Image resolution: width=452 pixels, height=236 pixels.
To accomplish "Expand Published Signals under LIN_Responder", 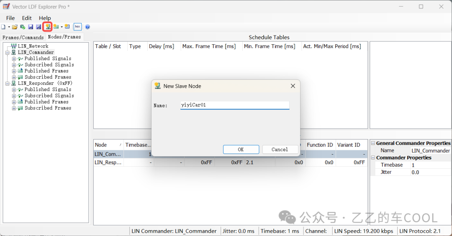I will (x=14, y=89).
